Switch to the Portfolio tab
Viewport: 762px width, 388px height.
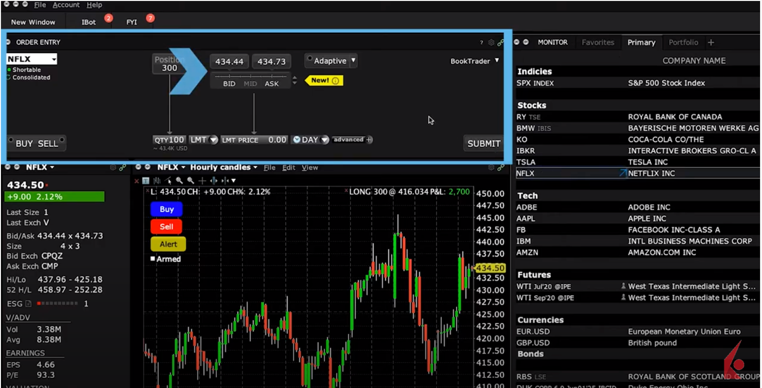click(x=683, y=42)
